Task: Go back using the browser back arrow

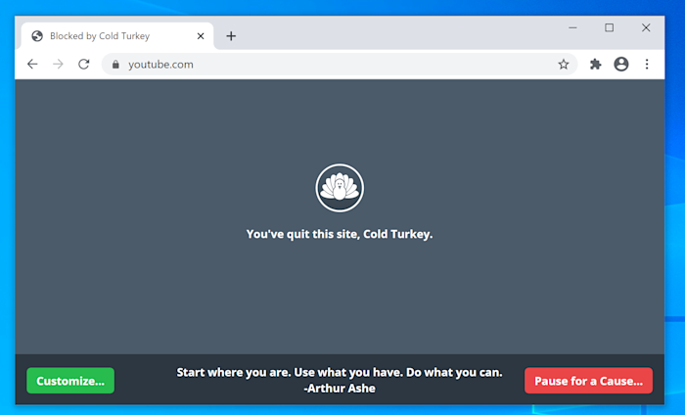Action: [32, 65]
